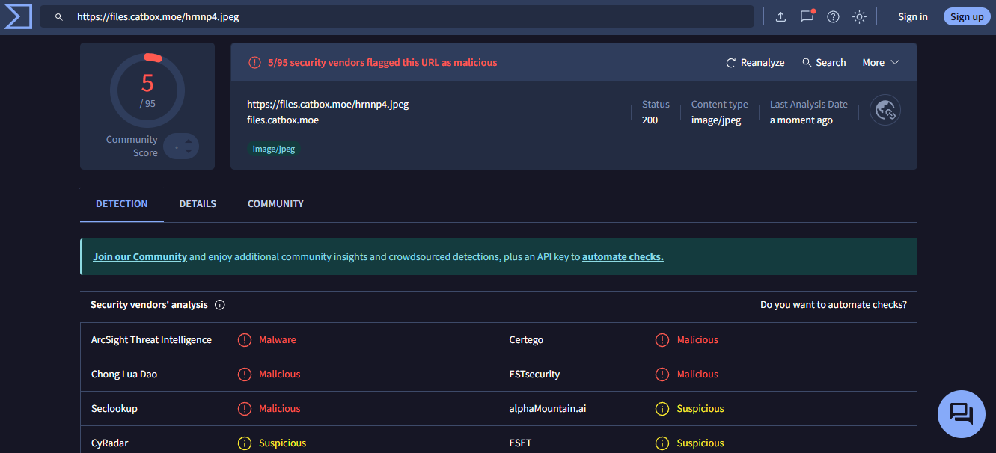Click the 5/95 detection score gauge
Viewport: 996px width, 453px height.
(x=147, y=90)
